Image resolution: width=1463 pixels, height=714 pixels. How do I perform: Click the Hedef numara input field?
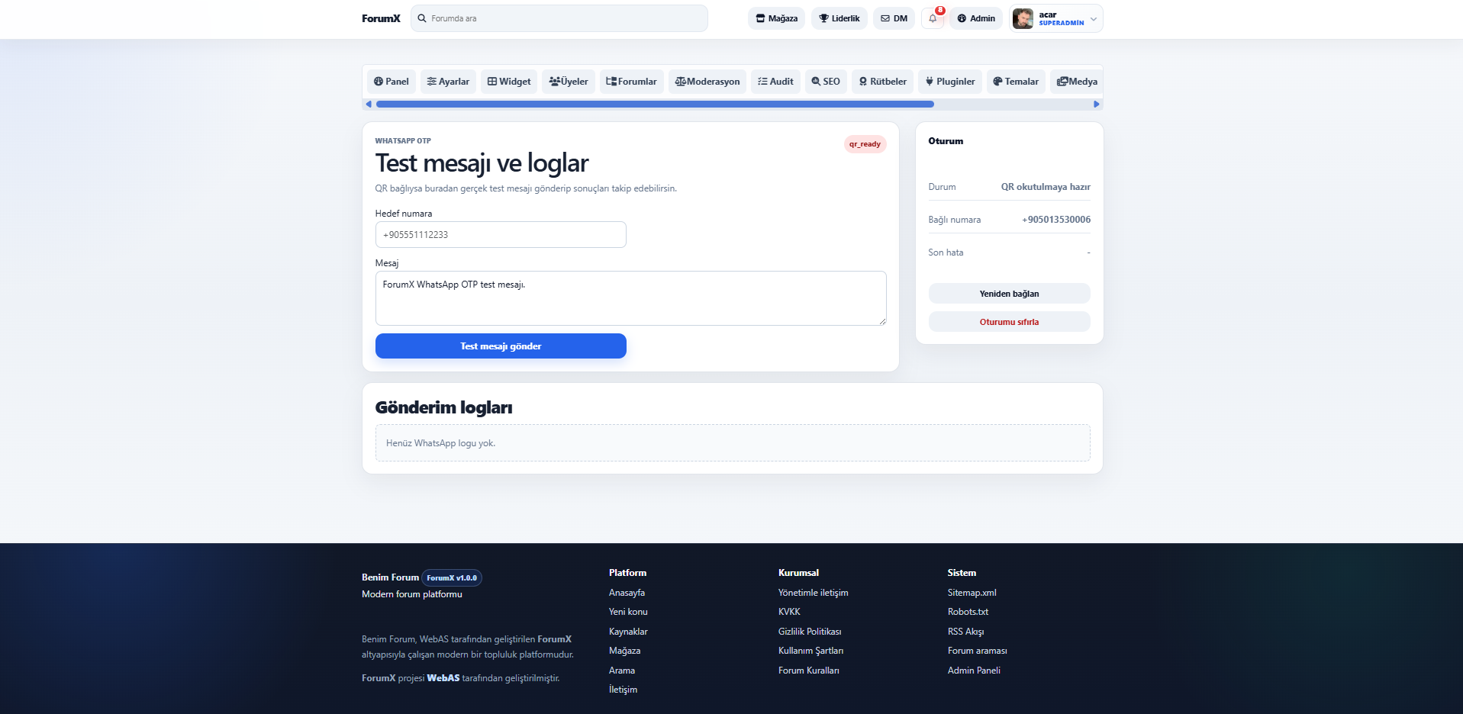tap(501, 235)
